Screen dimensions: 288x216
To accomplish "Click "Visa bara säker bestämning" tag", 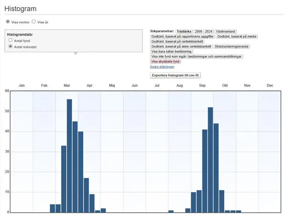I will click(172, 51).
